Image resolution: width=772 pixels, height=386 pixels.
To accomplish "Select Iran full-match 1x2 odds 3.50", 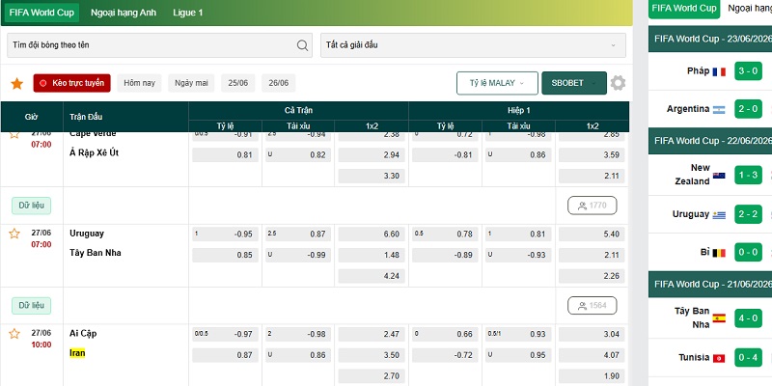I will (x=372, y=355).
